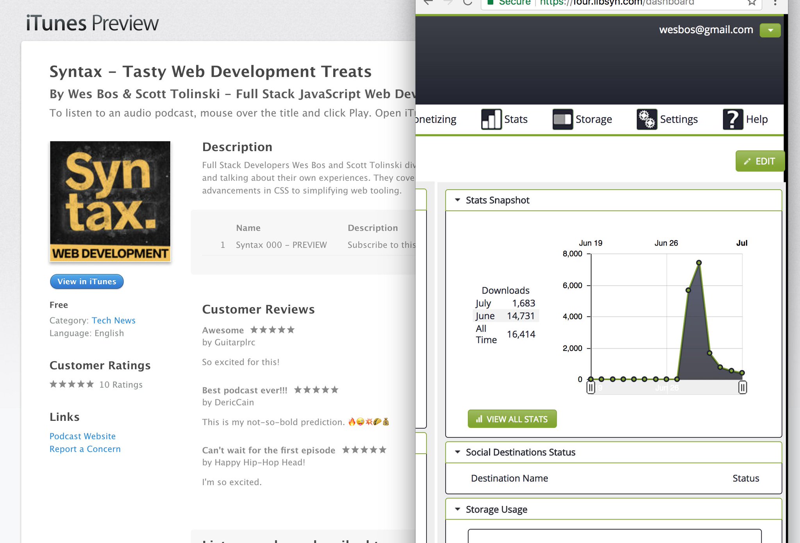Click the All Time value 16,414

(x=521, y=334)
